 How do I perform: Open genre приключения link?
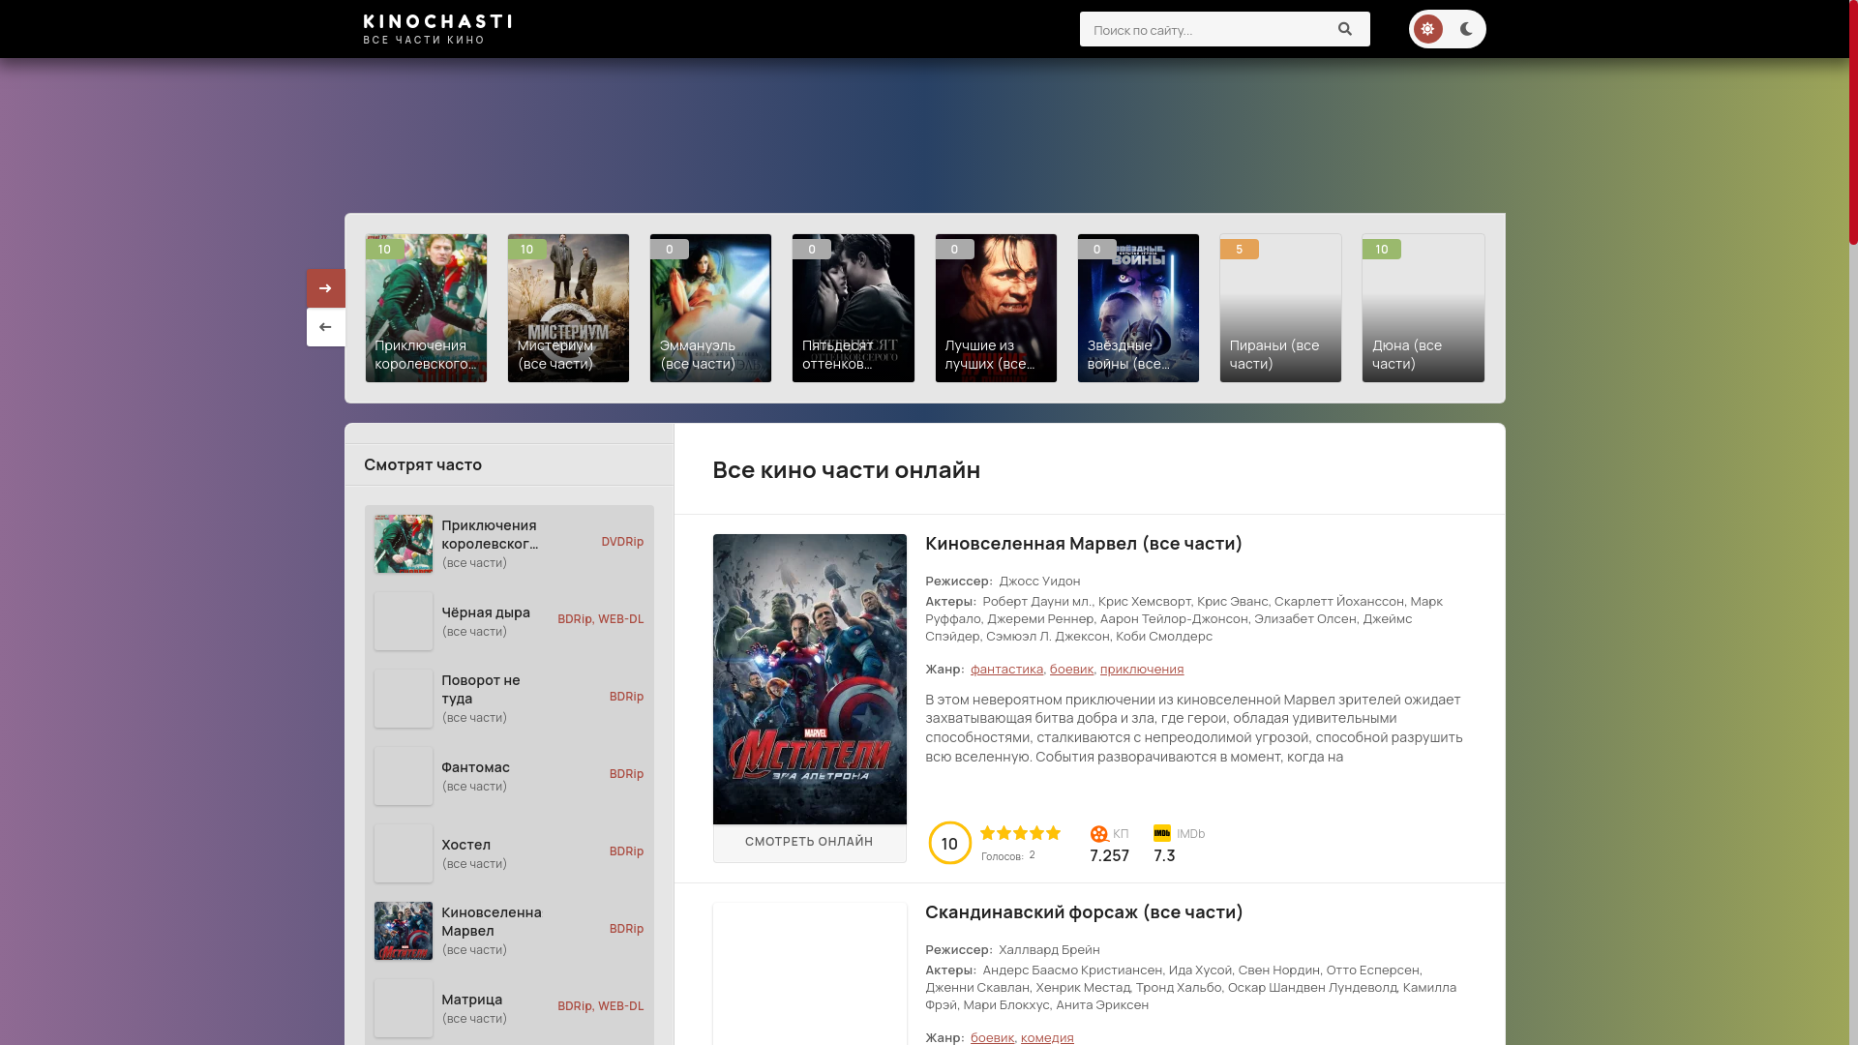pyautogui.click(x=1141, y=669)
